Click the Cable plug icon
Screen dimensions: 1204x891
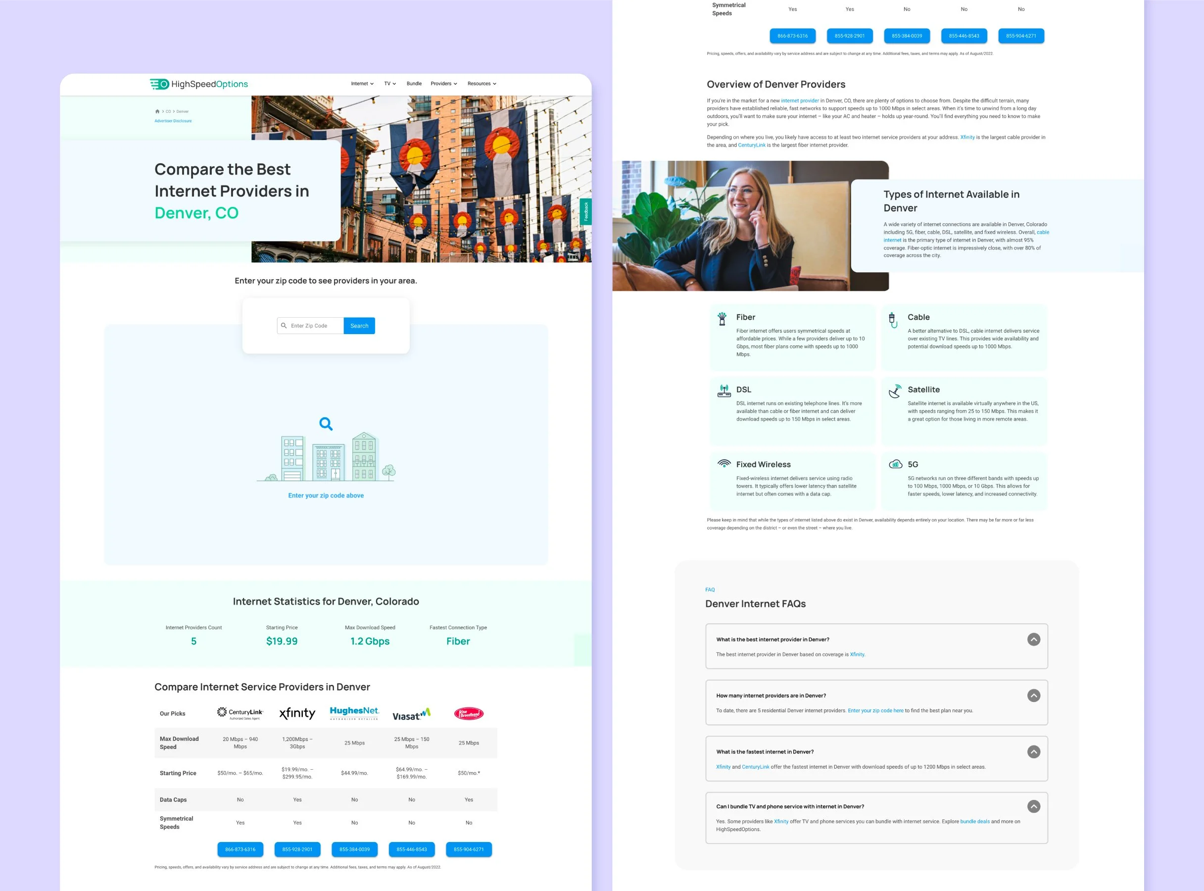(893, 320)
